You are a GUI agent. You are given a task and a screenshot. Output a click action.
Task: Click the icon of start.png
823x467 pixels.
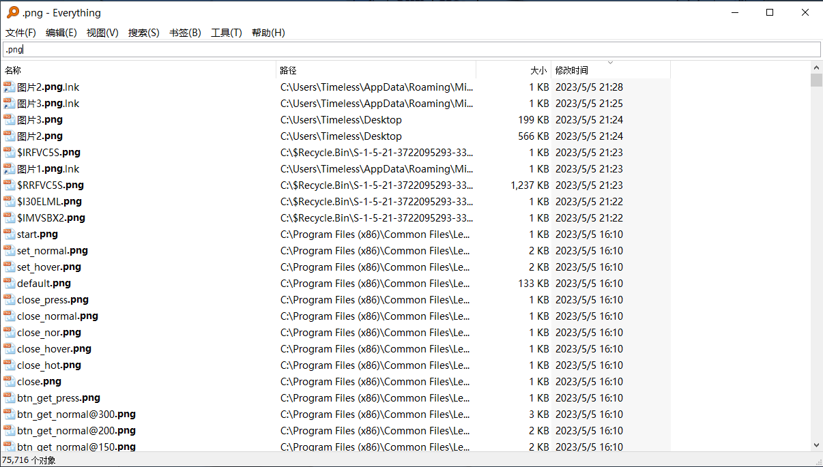click(9, 234)
